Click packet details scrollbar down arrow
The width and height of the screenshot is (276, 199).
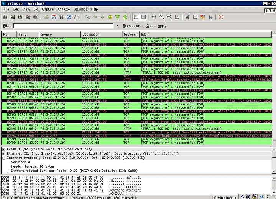click(274, 171)
